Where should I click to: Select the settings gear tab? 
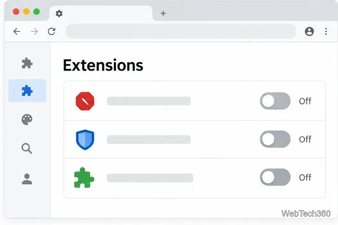coord(101,13)
